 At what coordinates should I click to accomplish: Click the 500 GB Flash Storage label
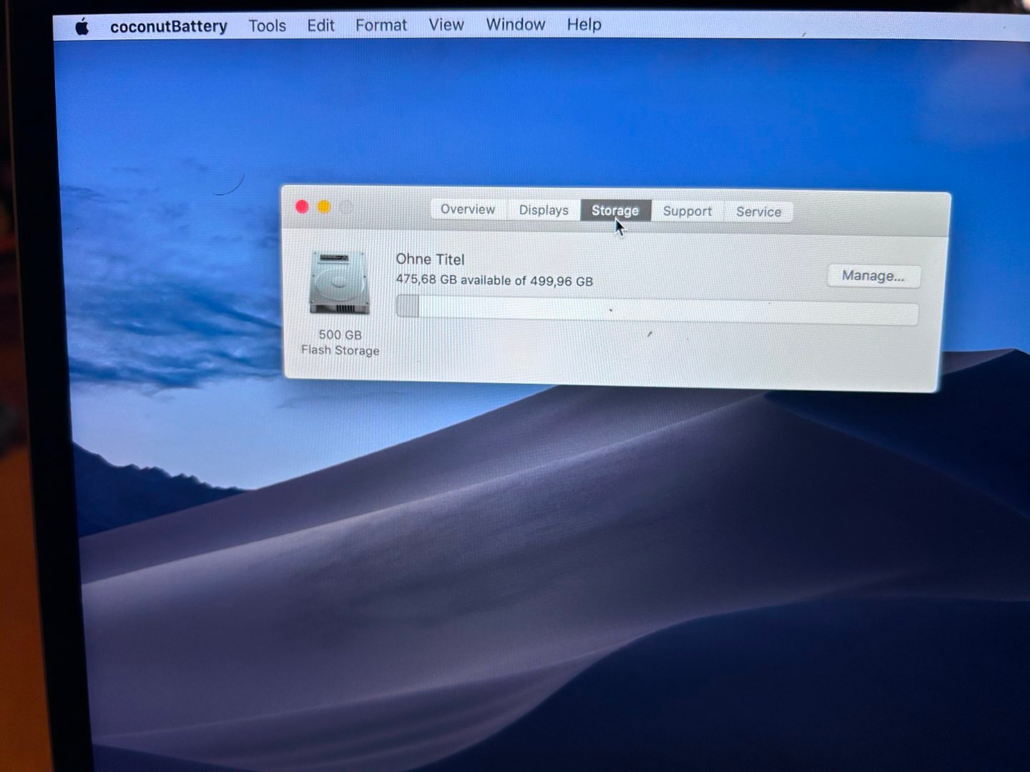pyautogui.click(x=340, y=342)
